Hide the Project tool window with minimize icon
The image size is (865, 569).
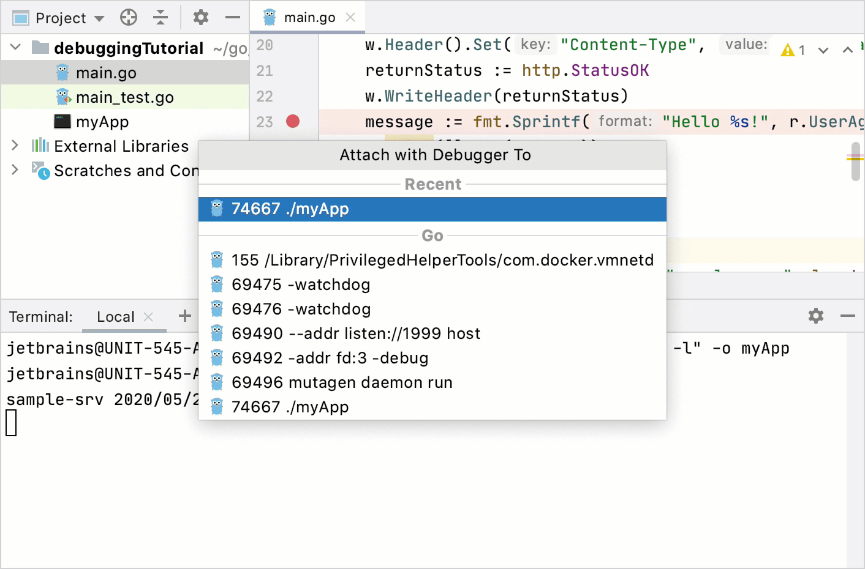[x=232, y=17]
